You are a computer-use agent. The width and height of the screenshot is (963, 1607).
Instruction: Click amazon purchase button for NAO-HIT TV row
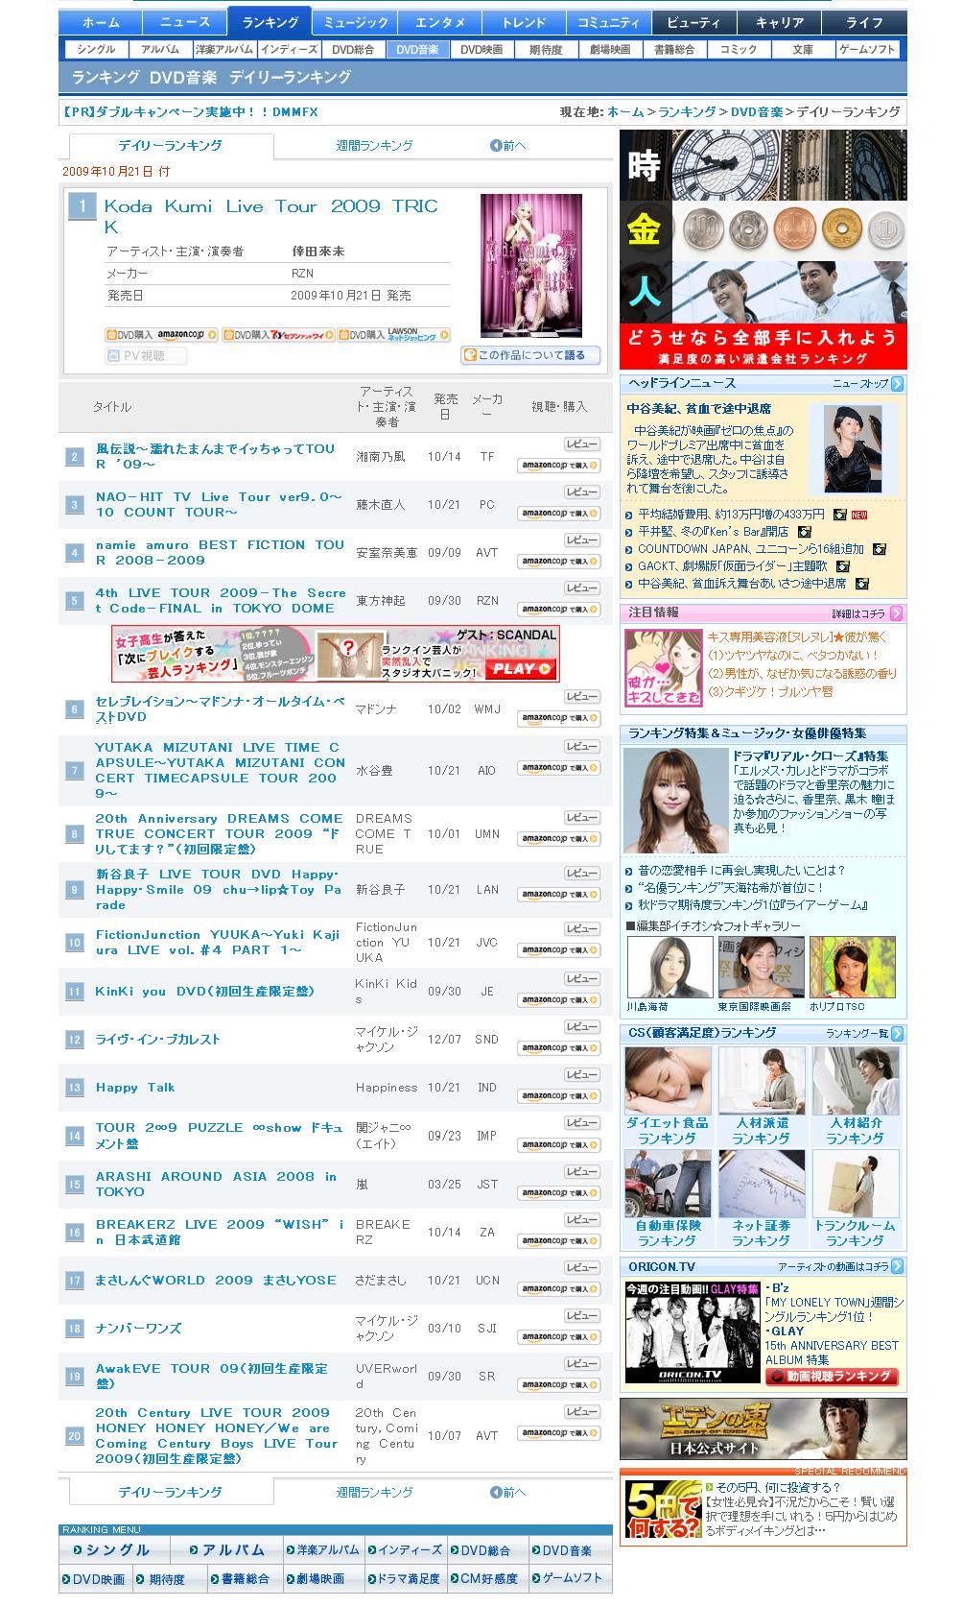(x=558, y=514)
